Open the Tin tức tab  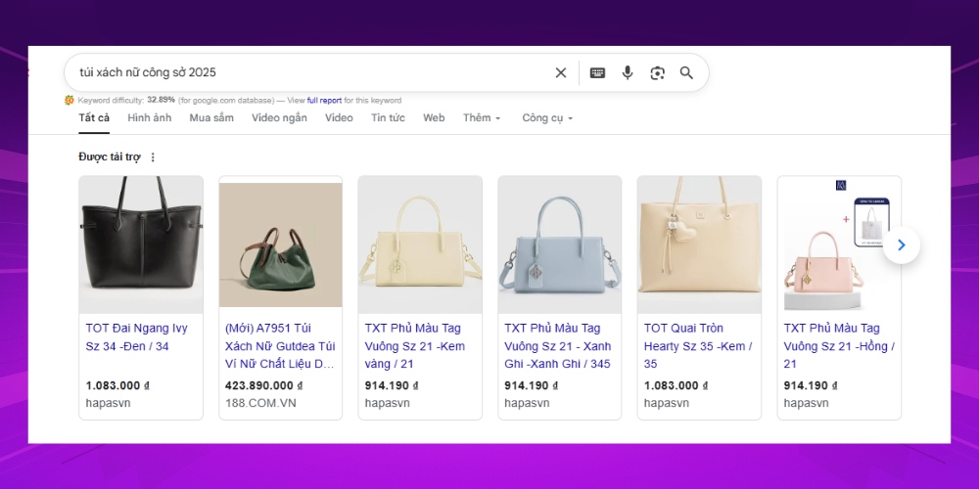point(388,118)
